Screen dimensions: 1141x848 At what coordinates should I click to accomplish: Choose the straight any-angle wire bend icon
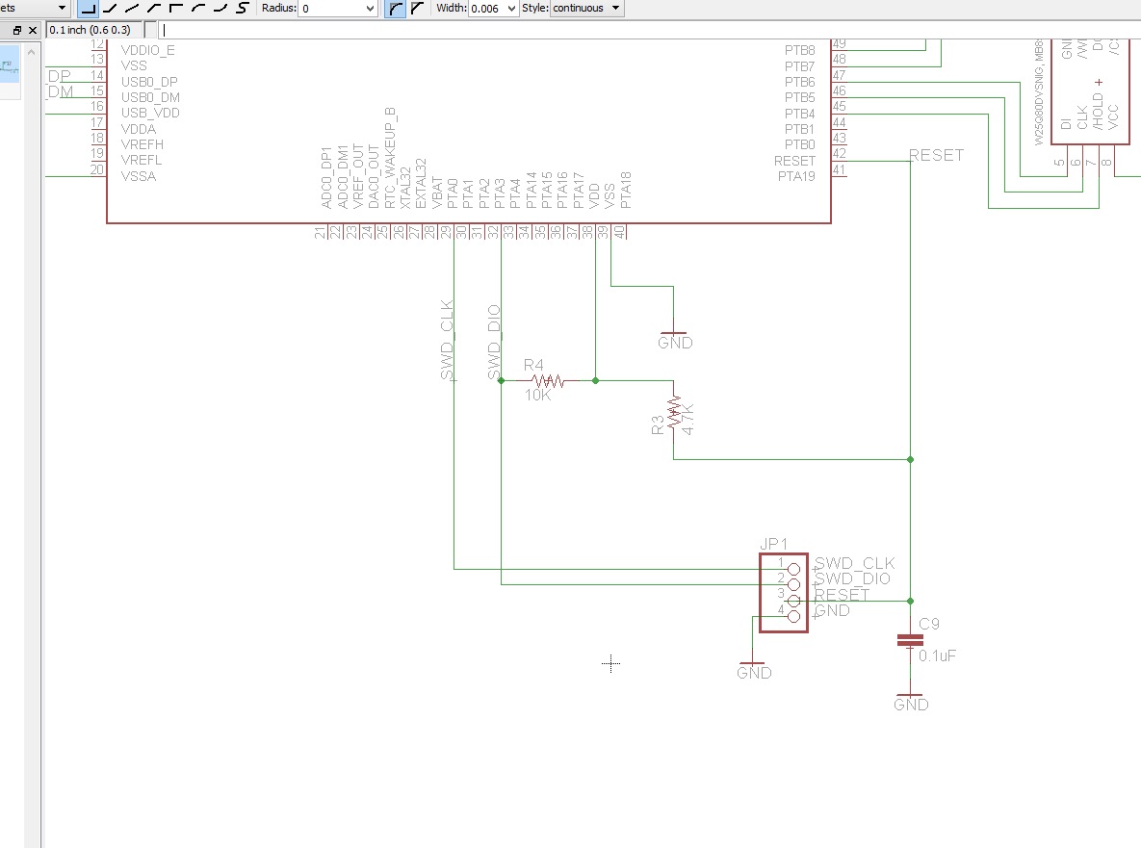pyautogui.click(x=133, y=8)
